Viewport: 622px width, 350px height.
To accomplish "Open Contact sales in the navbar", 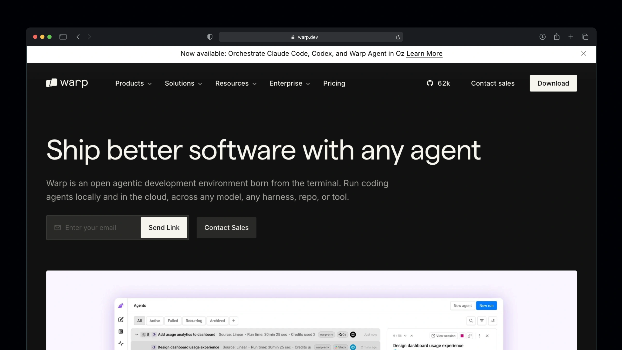I will tap(493, 83).
